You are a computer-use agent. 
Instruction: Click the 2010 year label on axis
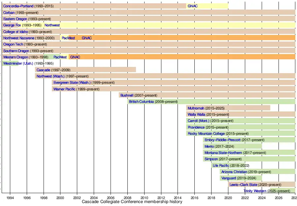(144, 197)
